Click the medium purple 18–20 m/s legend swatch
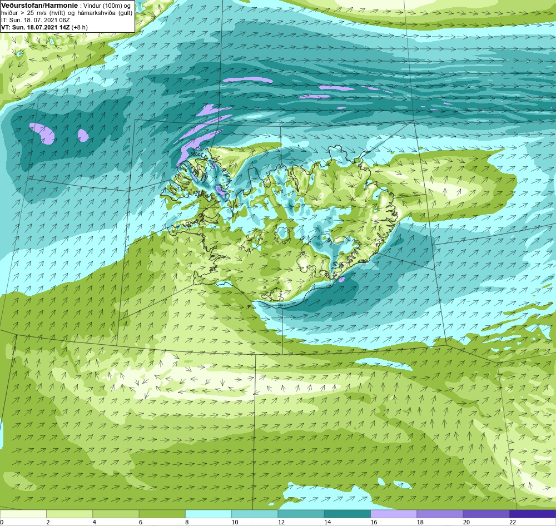The width and height of the screenshot is (556, 526). [x=440, y=514]
